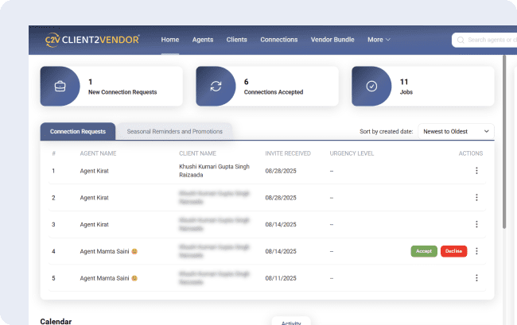The height and width of the screenshot is (325, 517).
Task: Switch to Seasonal Reminders and Promotions tab
Action: point(175,131)
